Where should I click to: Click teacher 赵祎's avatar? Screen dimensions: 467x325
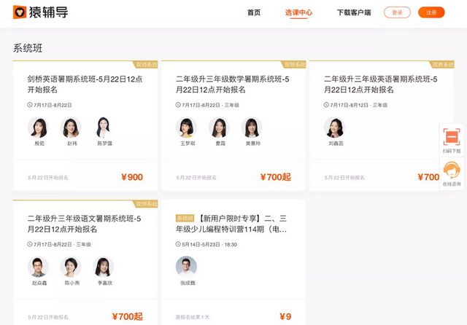point(72,128)
